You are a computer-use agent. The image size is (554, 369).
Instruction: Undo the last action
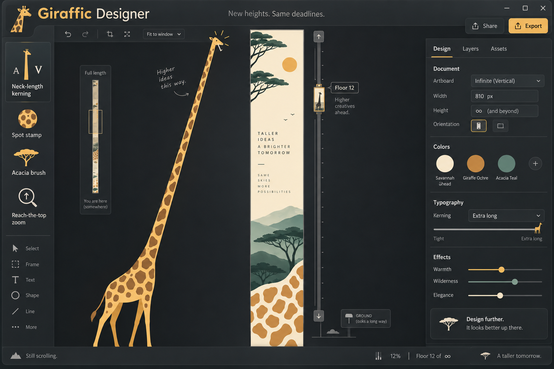68,34
